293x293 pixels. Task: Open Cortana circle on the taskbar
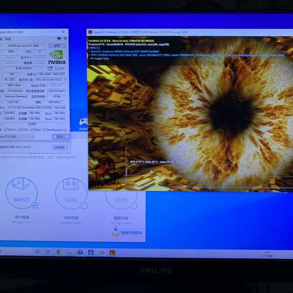click(37, 251)
